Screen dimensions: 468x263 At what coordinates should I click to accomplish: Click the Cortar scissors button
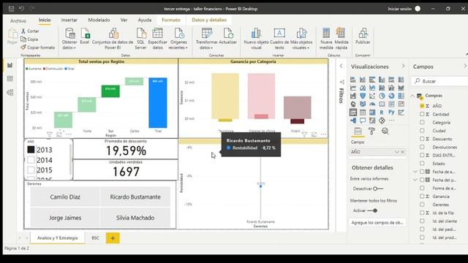(x=30, y=31)
